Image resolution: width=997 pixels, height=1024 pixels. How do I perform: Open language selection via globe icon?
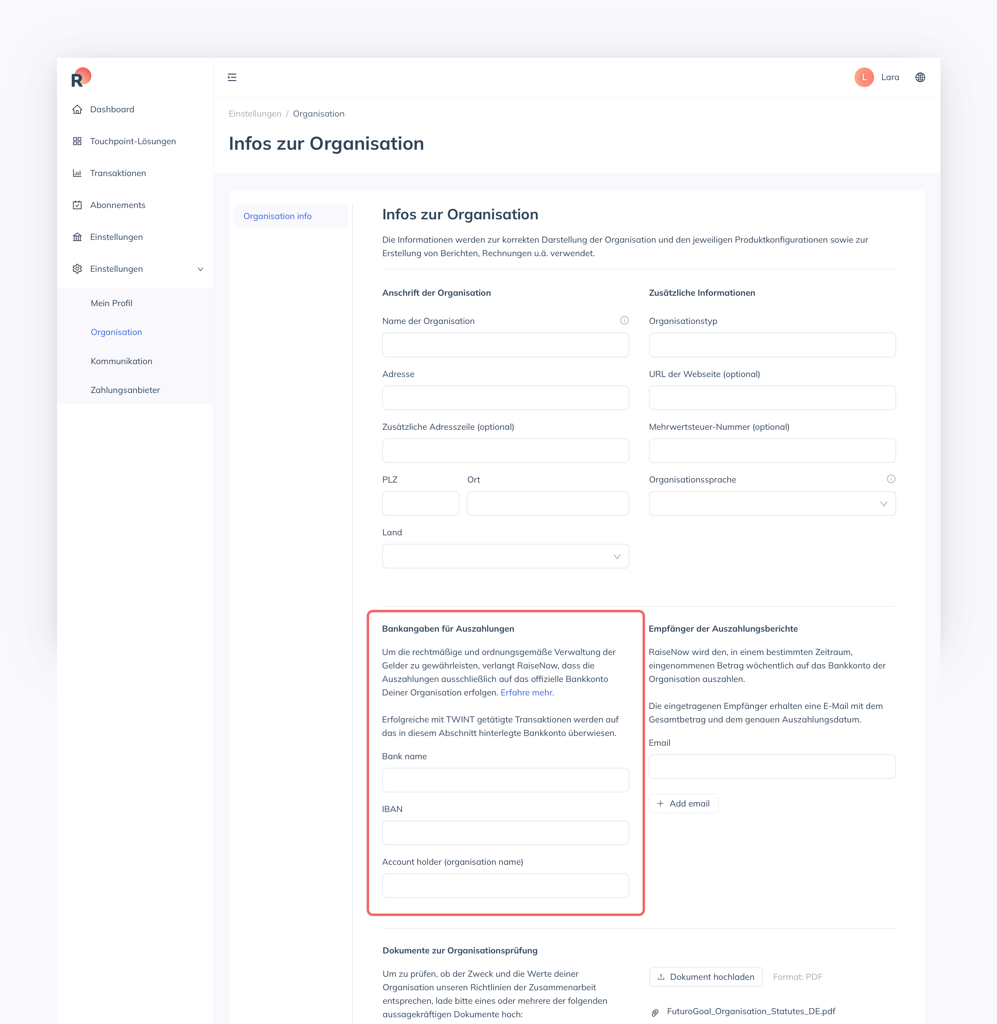920,78
